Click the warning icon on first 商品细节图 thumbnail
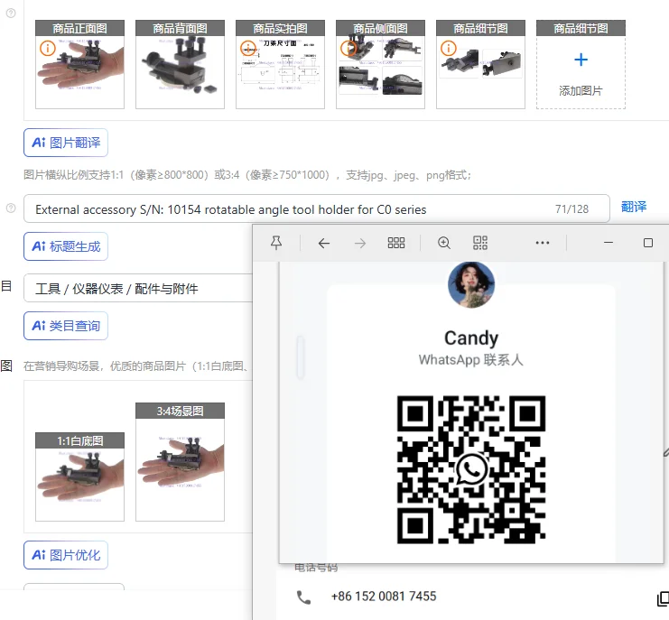This screenshot has height=620, width=669. click(x=449, y=48)
